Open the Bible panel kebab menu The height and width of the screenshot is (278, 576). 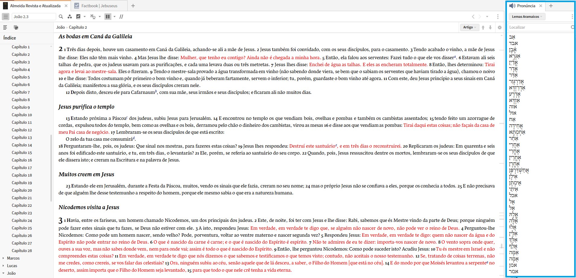498,17
